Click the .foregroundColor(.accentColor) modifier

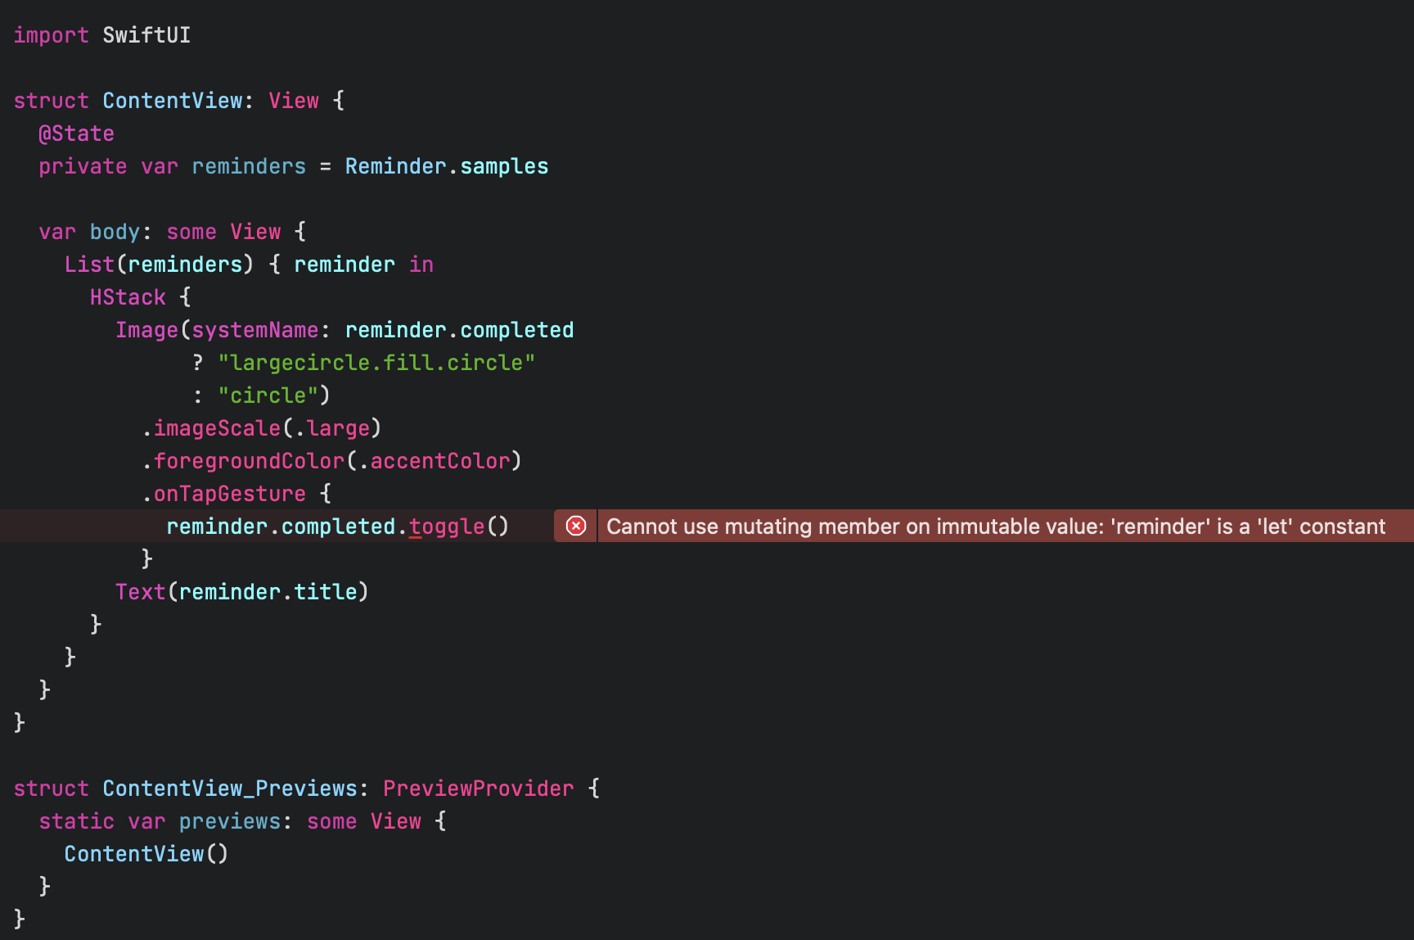pyautogui.click(x=331, y=460)
